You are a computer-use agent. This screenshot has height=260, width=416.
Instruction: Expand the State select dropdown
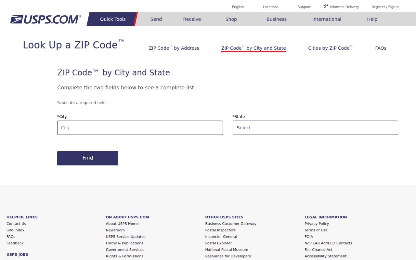click(315, 128)
